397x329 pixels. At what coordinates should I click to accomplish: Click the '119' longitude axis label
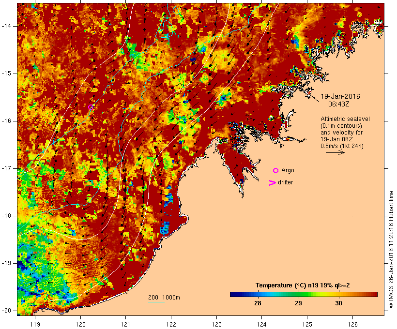pyautogui.click(x=35, y=324)
